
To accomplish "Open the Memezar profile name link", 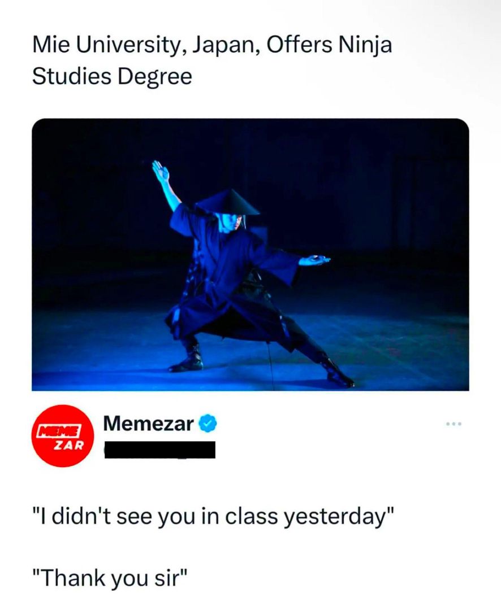I will click(x=149, y=423).
